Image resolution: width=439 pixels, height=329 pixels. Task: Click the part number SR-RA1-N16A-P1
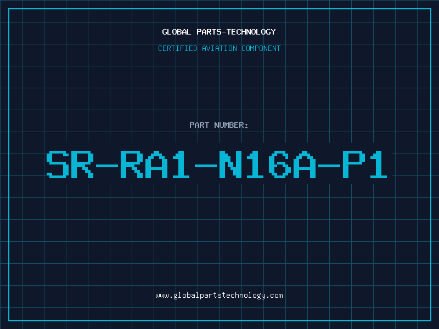coord(217,164)
